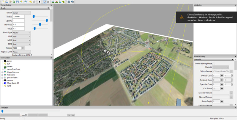The height and width of the screenshot is (120, 237).
Task: Click the Opacity input field
Action: [x=18, y=21]
